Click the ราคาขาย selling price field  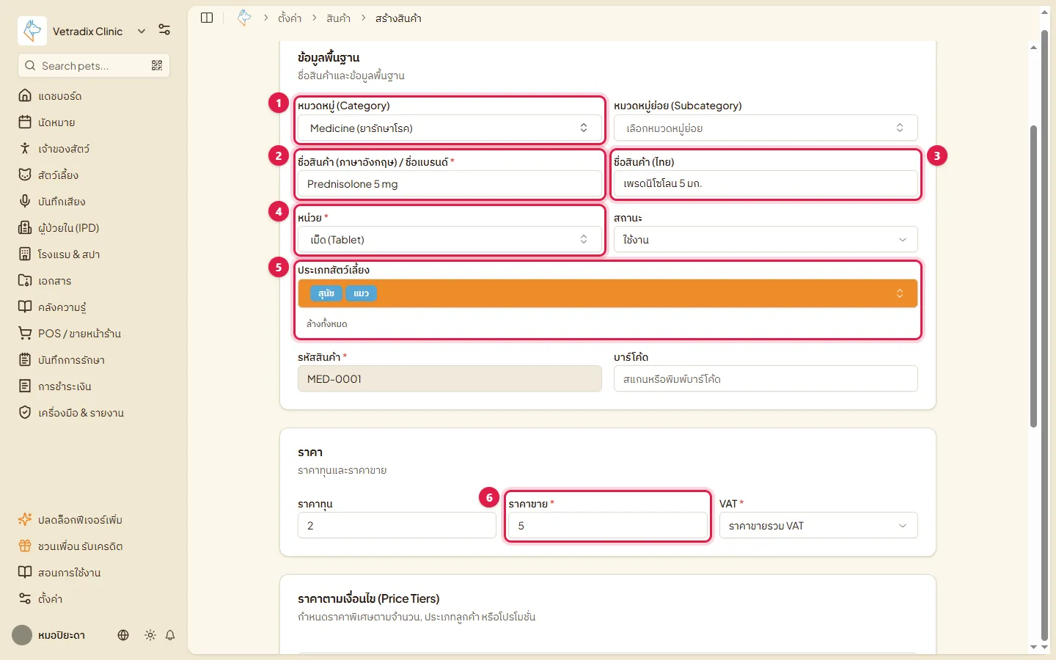[x=608, y=525]
